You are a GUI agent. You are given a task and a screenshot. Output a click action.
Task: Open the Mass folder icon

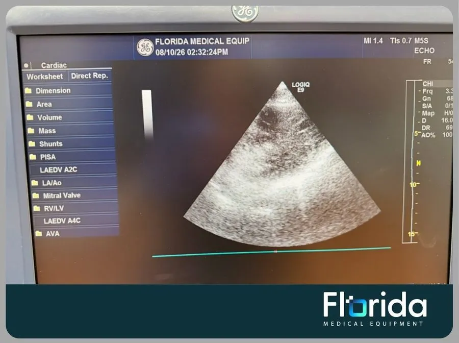[x=31, y=131]
